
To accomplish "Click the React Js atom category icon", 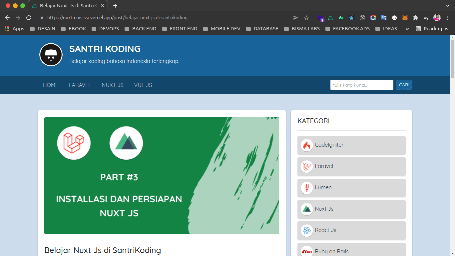I will coord(306,231).
